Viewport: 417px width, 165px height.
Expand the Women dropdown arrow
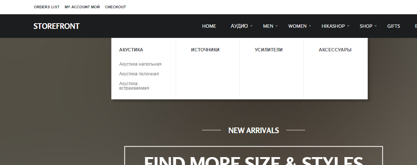[310, 26]
